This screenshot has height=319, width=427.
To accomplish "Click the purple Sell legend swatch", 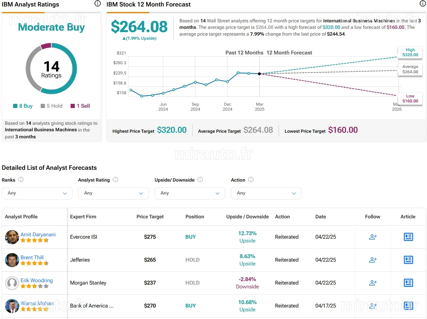I will (x=73, y=106).
